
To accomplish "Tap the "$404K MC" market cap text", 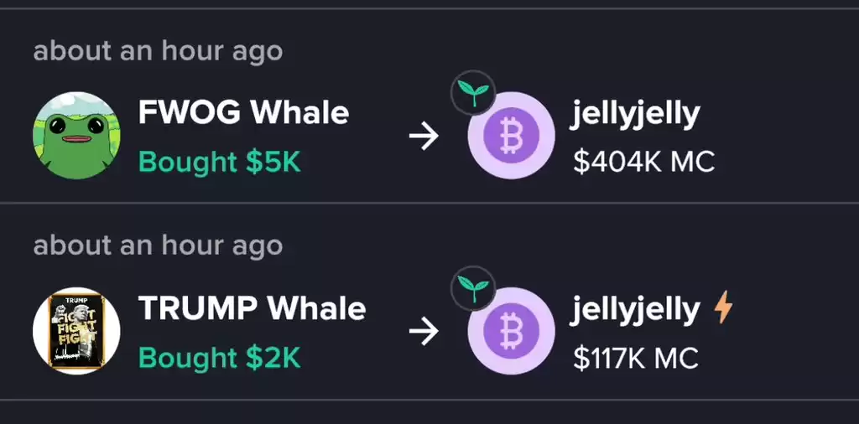I will pyautogui.click(x=643, y=162).
